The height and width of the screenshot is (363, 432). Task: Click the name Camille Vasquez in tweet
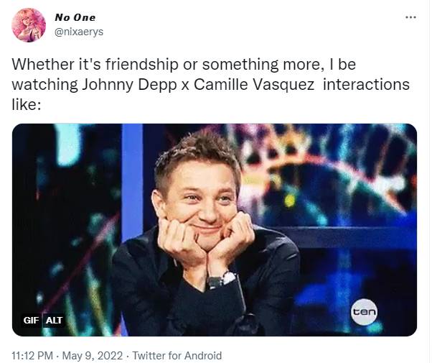254,85
